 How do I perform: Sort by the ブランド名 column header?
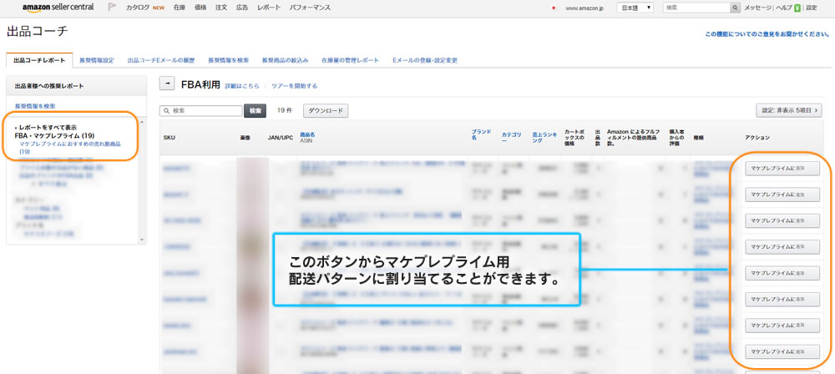point(481,134)
